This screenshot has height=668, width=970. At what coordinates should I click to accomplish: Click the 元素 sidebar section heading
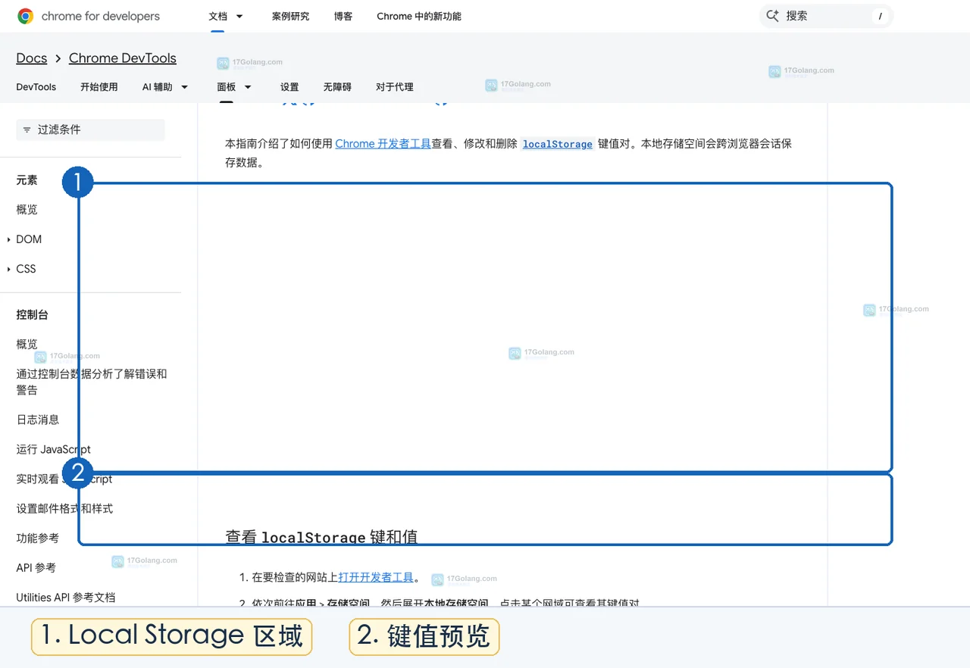(27, 180)
